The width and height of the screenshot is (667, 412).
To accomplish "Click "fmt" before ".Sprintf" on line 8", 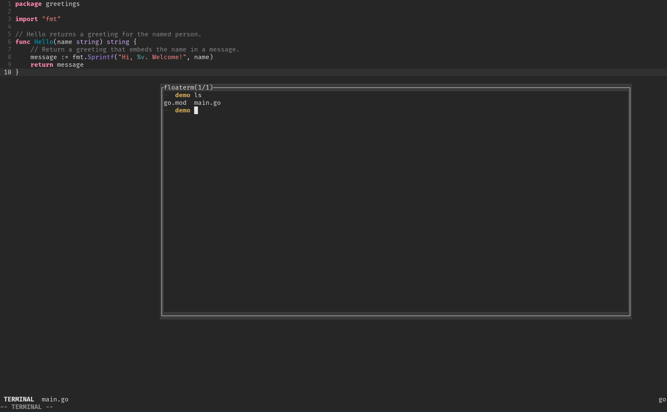I will pos(78,57).
